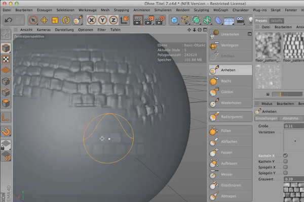Image resolution: width=304 pixels, height=202 pixels.
Task: Select the Fassen brush
Action: [231, 153]
